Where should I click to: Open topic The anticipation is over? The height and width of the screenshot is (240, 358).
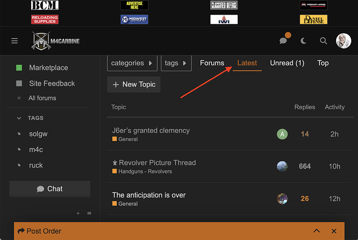149,195
